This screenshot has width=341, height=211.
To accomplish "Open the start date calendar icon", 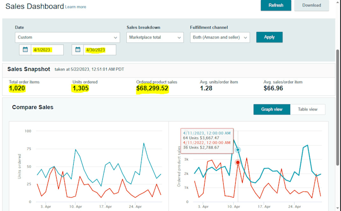I will point(25,50).
